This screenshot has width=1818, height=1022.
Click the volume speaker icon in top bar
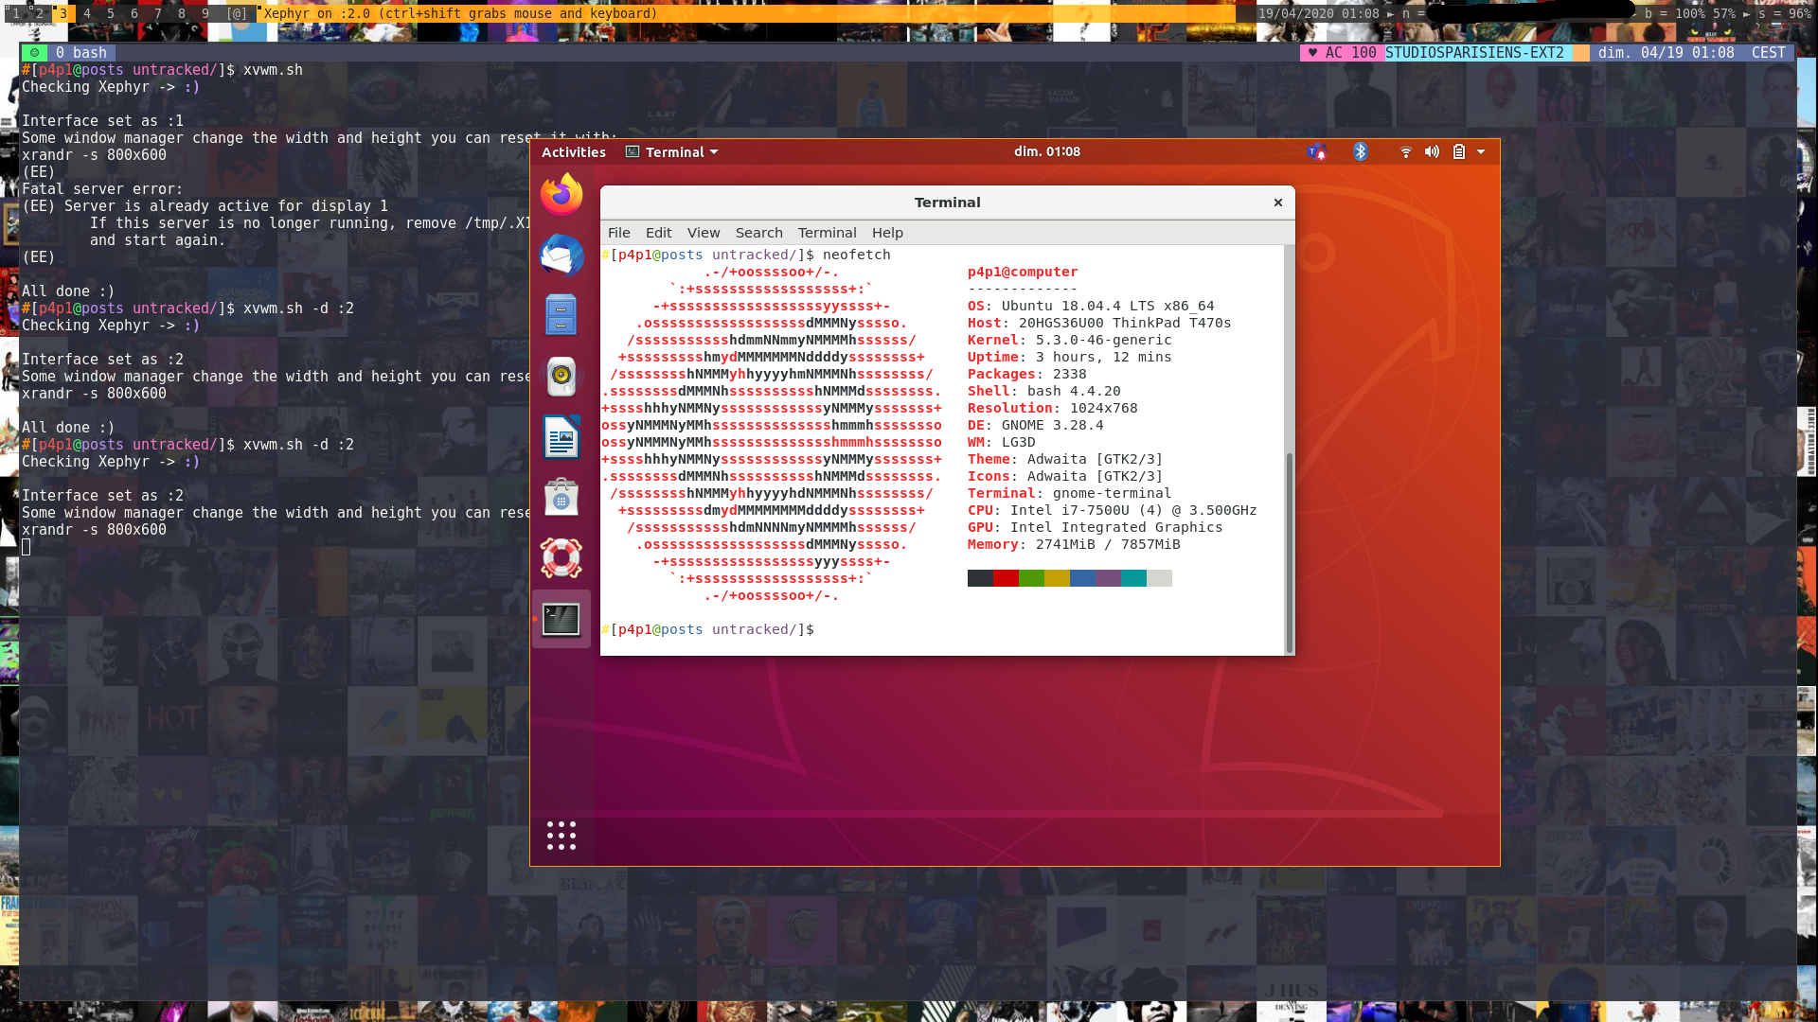point(1432,152)
